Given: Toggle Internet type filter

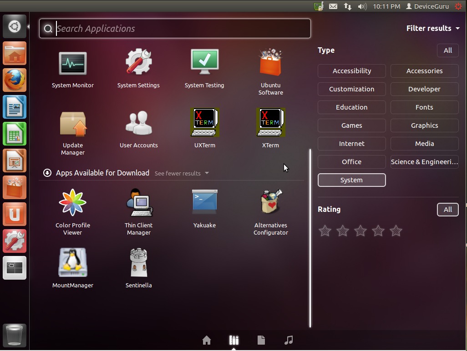Looking at the screenshot, I should [x=352, y=143].
